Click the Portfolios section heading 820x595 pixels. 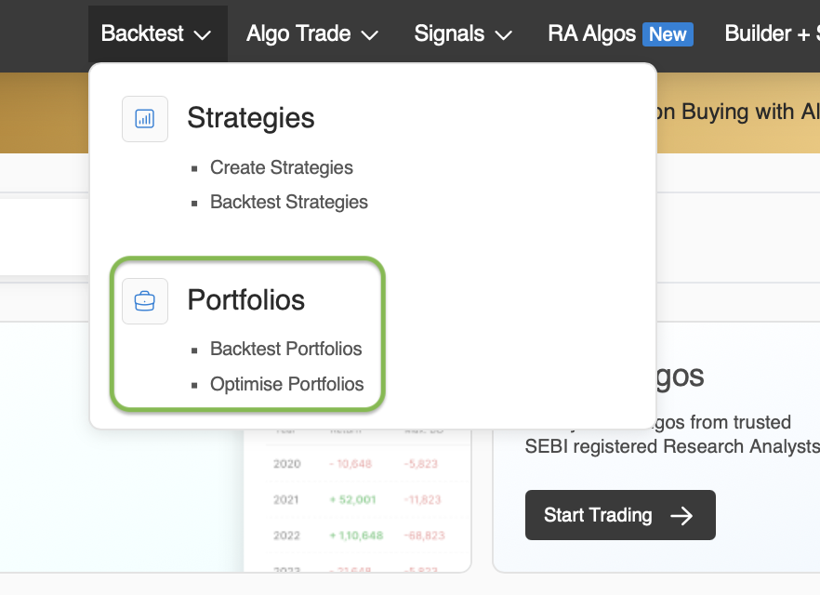point(246,300)
